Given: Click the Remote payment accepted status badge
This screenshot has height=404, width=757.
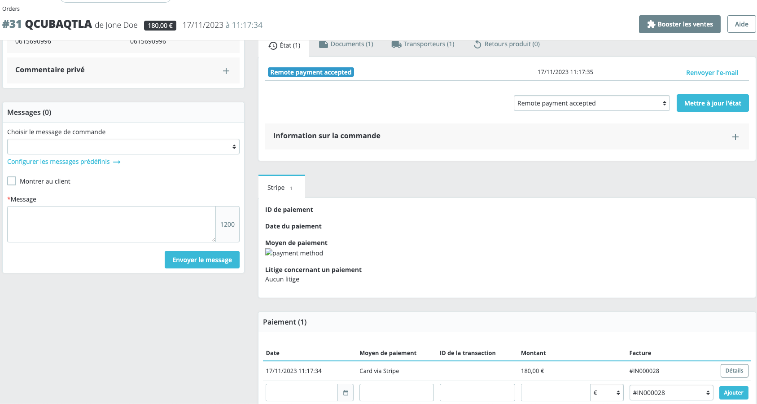Looking at the screenshot, I should [x=311, y=72].
